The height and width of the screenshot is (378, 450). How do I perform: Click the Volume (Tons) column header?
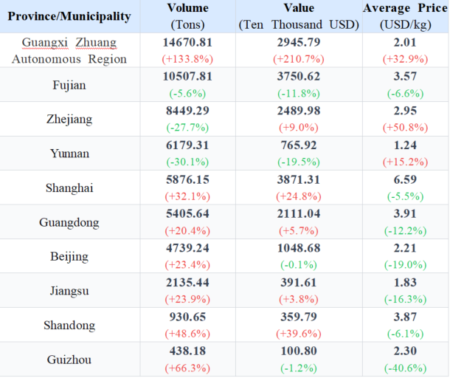click(x=187, y=16)
